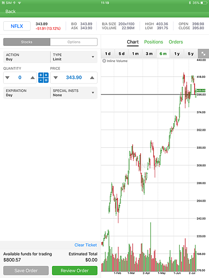Open the Chart tab
Image resolution: width=209 pixels, height=278 pixels.
[x=132, y=42]
